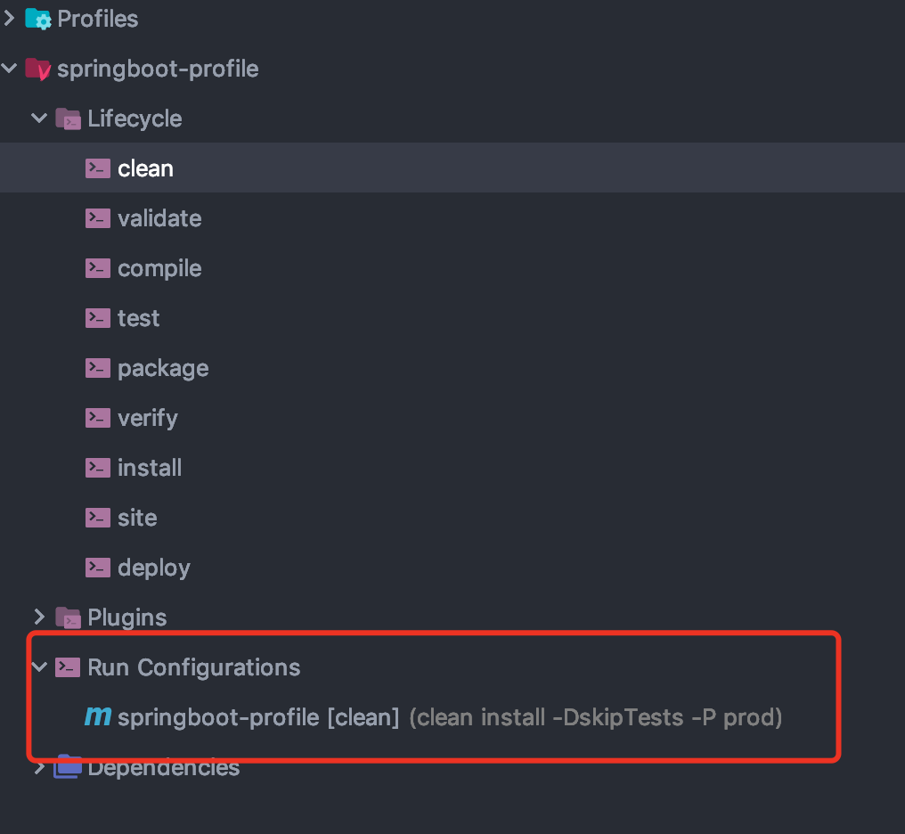The width and height of the screenshot is (905, 834).
Task: Click the Maven 'm' run configuration icon
Action: tap(98, 716)
